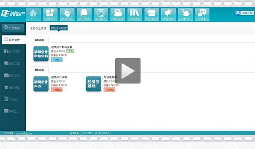
Task: Select the 初级会计职称 tab
Action: coord(59,28)
